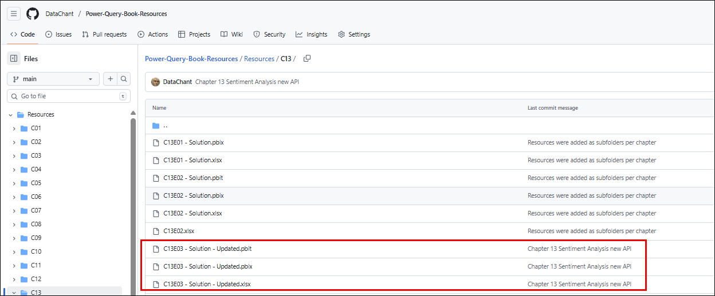Image resolution: width=715 pixels, height=296 pixels.
Task: Go to the GitHub home logo
Action: tap(33, 14)
